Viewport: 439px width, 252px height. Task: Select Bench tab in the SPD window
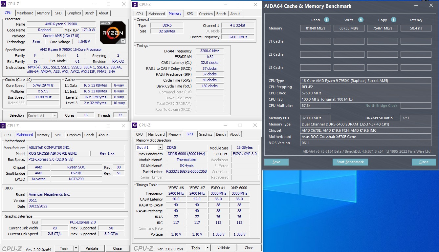(221, 134)
